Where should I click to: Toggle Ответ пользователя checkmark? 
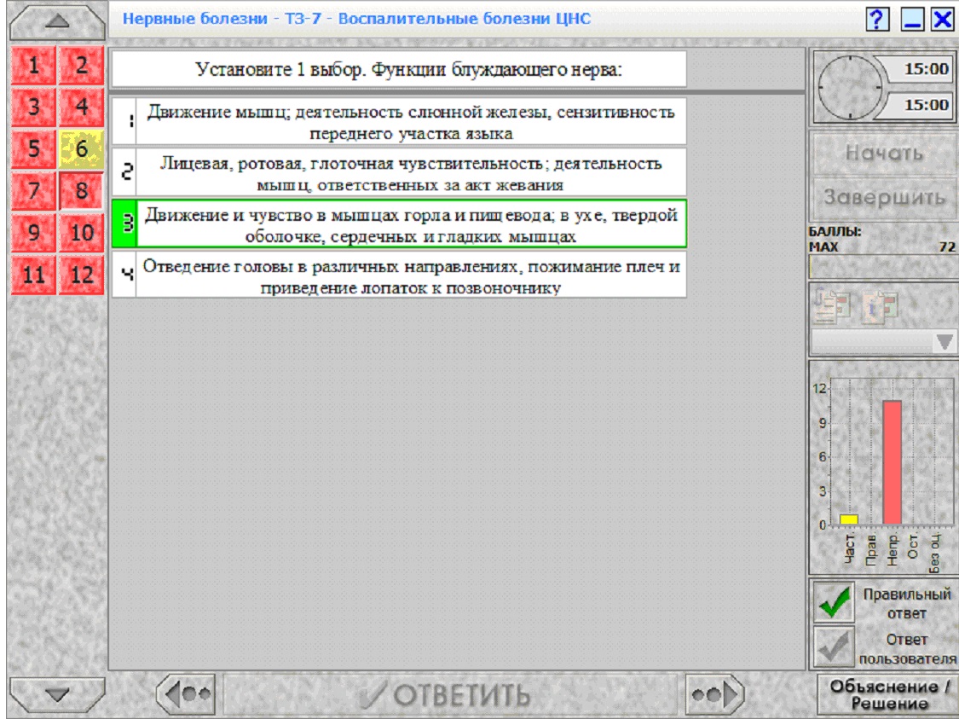[x=835, y=647]
